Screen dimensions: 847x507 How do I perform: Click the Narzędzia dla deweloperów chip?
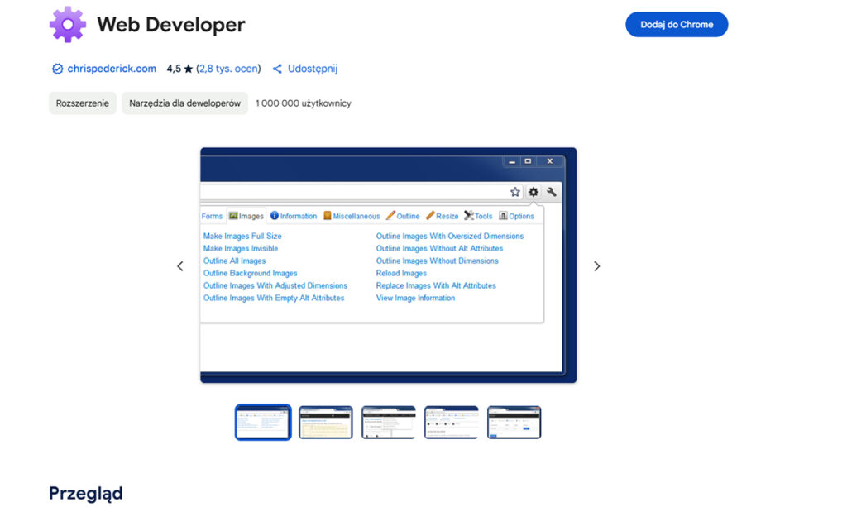click(184, 103)
